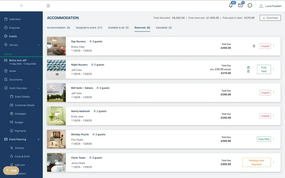Open Day Nursery three-dot options menu
This screenshot has height=178, width=285.
(x=273, y=46)
